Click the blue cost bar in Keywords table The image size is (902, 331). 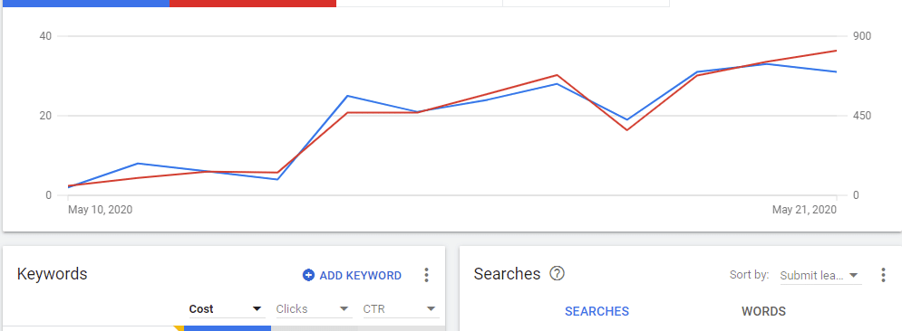pos(228,328)
